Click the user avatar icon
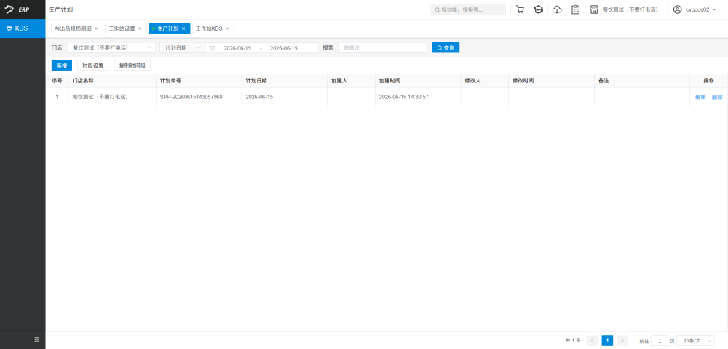 pos(677,9)
